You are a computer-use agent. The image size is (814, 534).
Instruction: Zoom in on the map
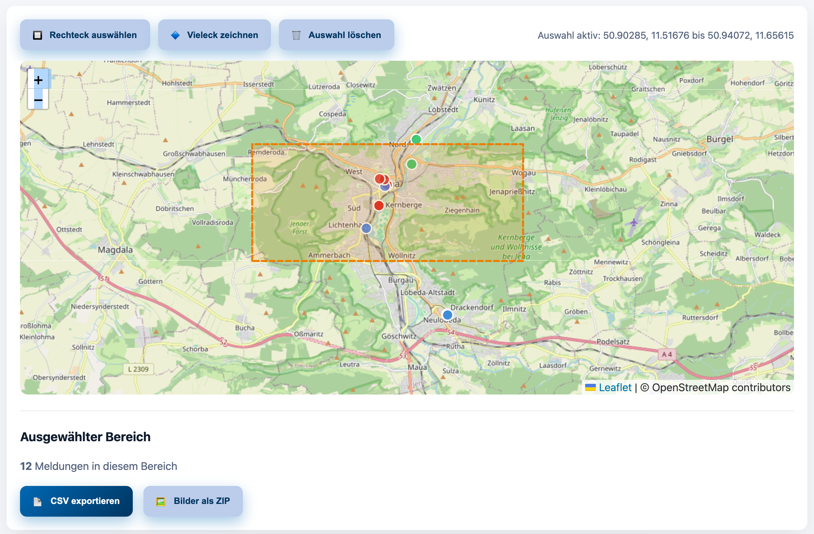point(38,80)
